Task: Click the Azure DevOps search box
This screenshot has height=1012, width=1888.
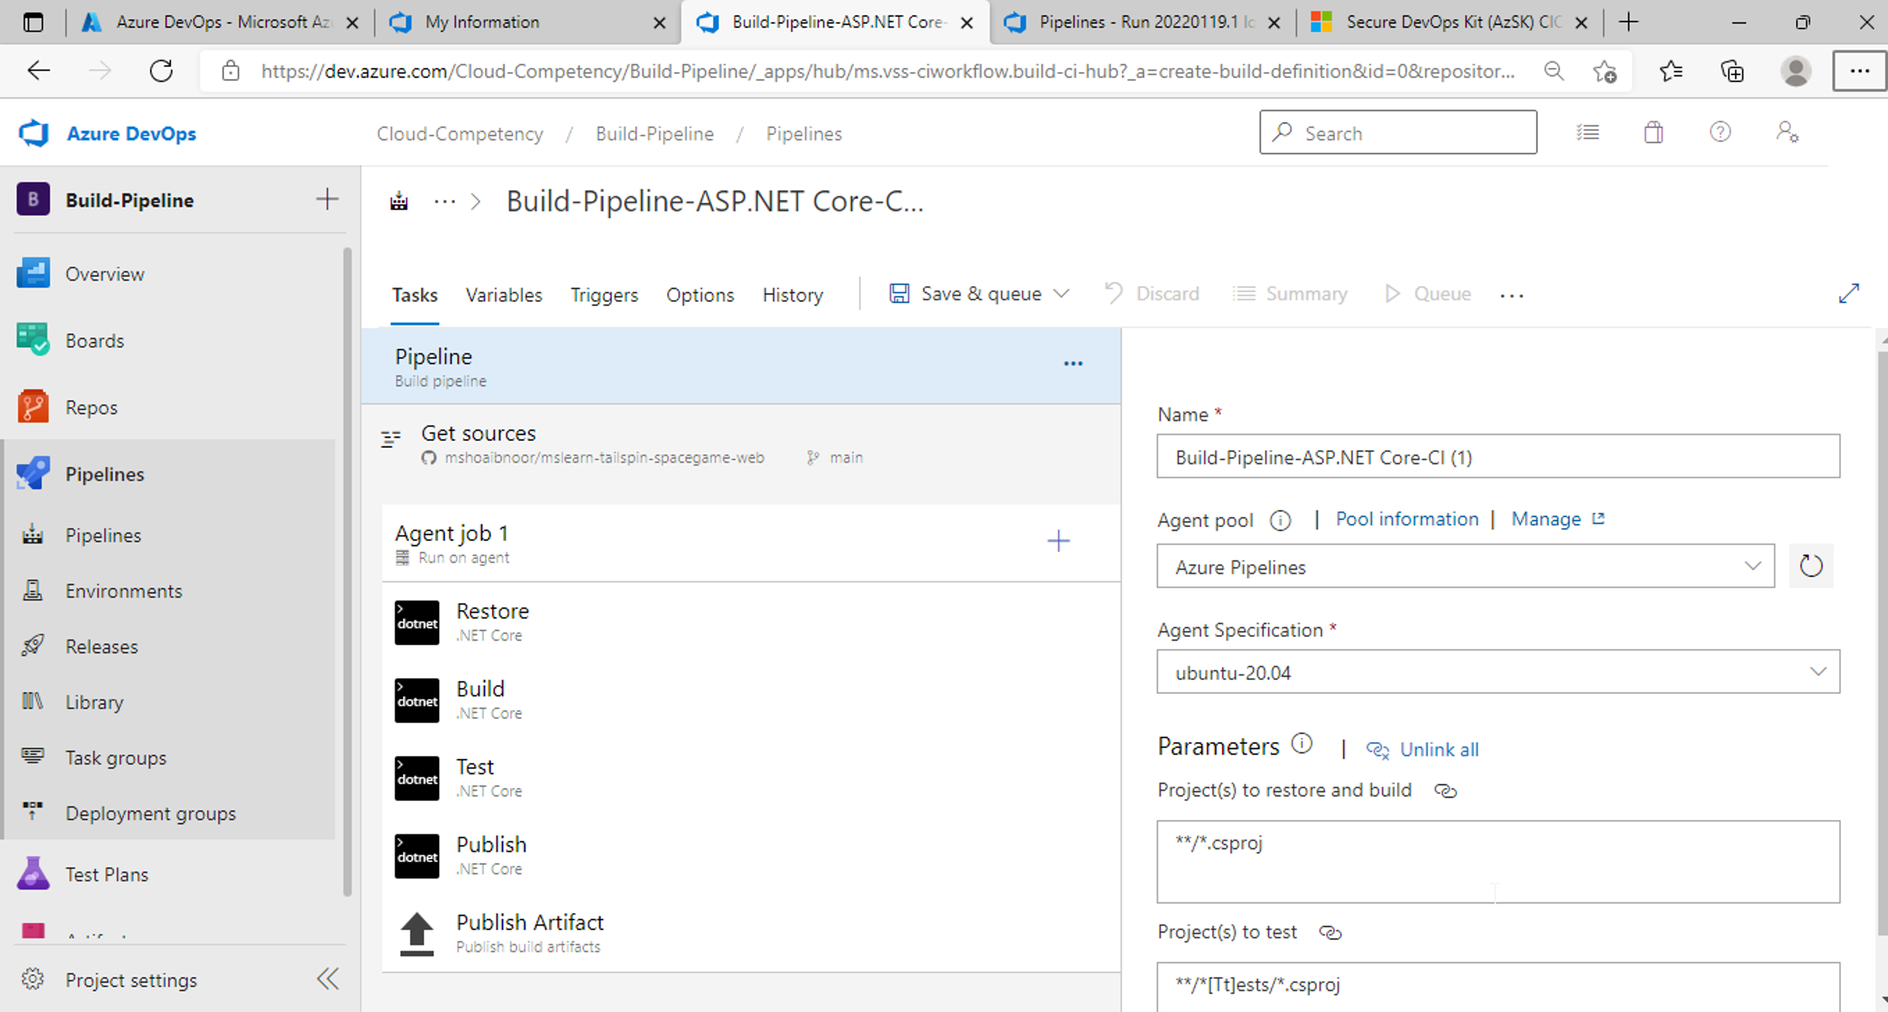Action: pyautogui.click(x=1398, y=133)
